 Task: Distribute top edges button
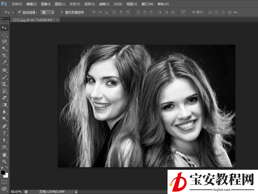[138, 12]
